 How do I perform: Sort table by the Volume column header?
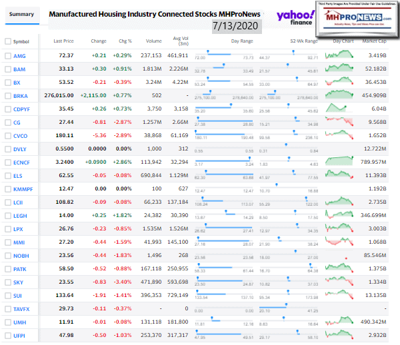pyautogui.click(x=154, y=41)
